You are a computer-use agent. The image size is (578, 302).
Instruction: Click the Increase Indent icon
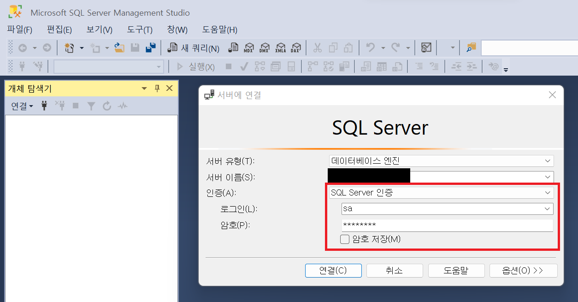tap(472, 67)
